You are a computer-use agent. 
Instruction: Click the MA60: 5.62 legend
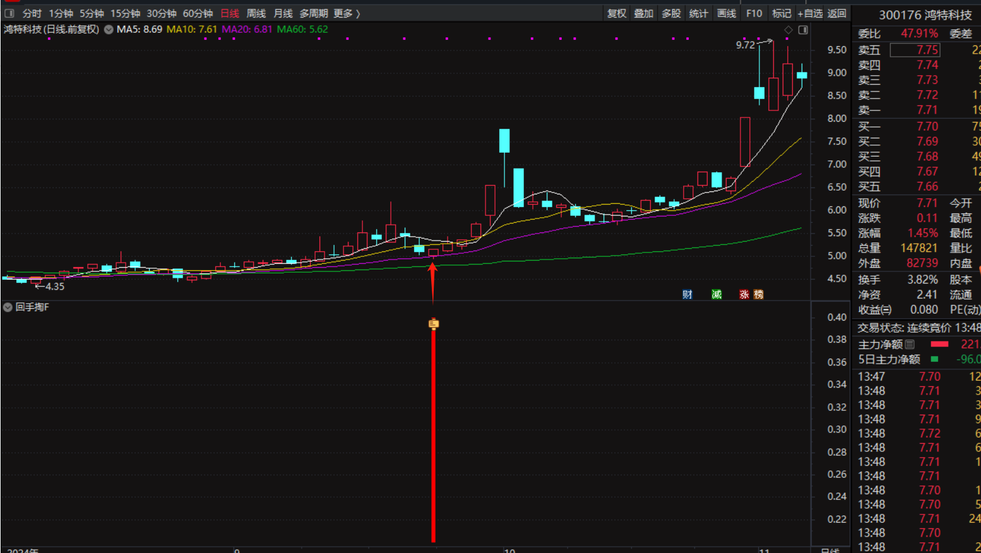pos(302,29)
